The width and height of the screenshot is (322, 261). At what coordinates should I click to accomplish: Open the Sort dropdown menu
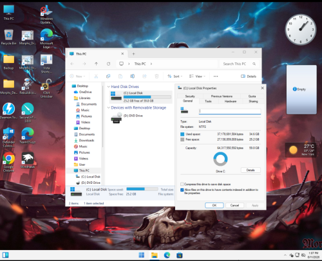click(x=175, y=76)
